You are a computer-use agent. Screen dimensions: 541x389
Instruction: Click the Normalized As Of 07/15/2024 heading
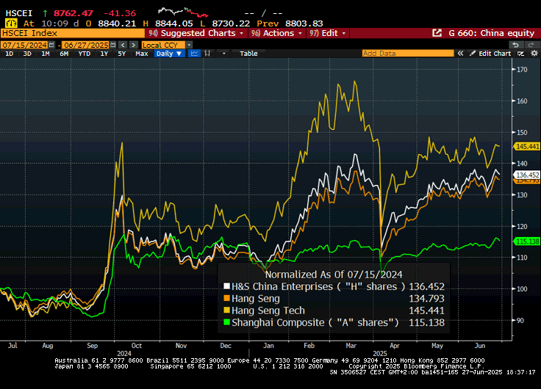coord(334,275)
